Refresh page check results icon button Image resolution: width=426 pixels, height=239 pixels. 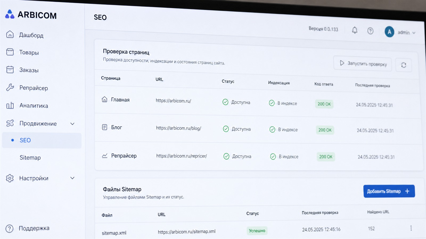[x=404, y=65]
